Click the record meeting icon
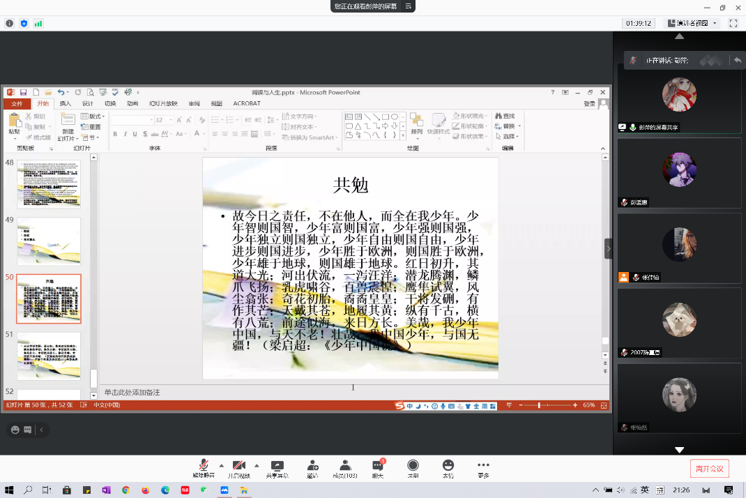 [x=413, y=466]
